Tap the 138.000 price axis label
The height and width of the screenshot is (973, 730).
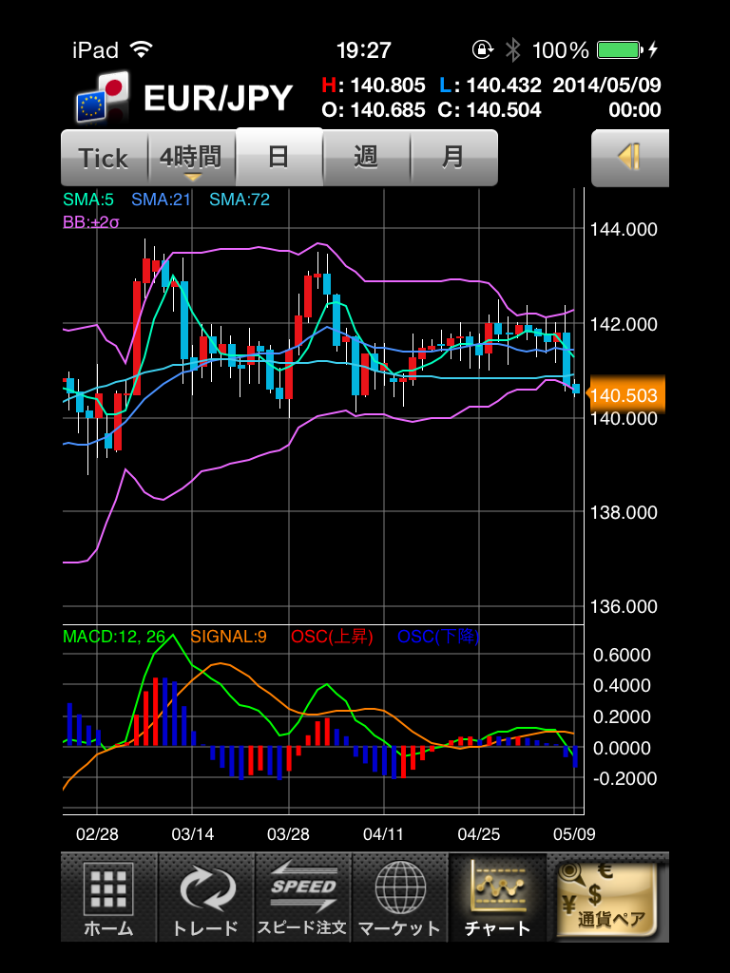click(x=624, y=512)
